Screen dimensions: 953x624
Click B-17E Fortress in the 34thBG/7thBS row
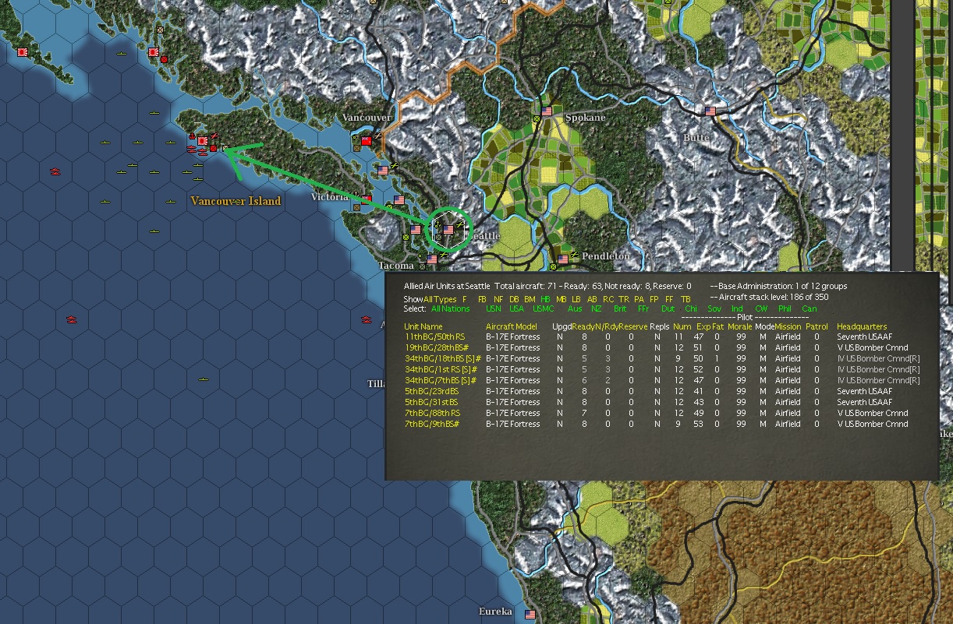coord(512,380)
